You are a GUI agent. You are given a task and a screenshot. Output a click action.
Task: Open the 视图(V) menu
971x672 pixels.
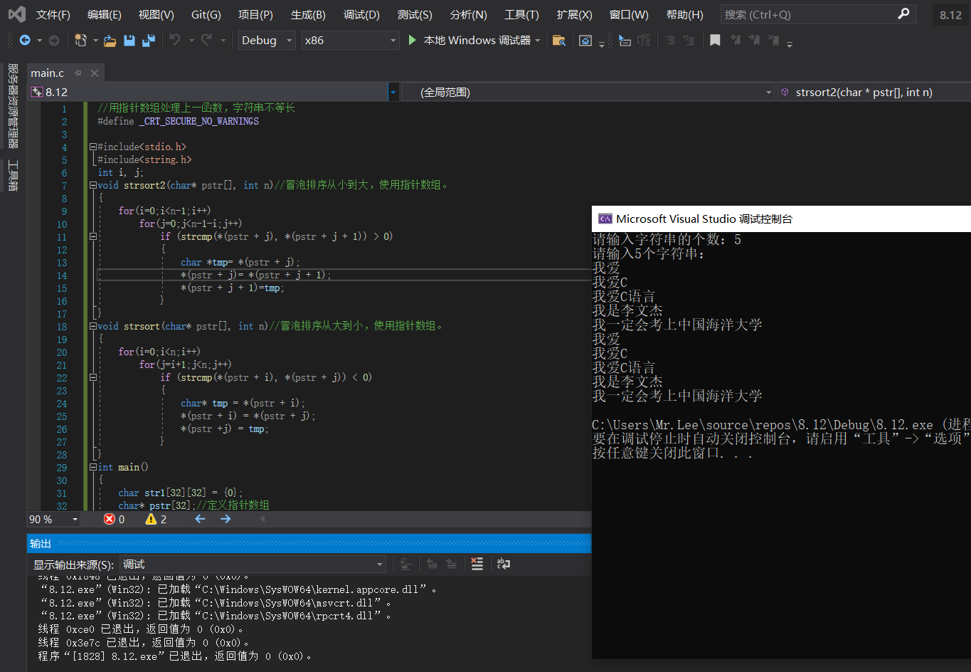point(156,14)
